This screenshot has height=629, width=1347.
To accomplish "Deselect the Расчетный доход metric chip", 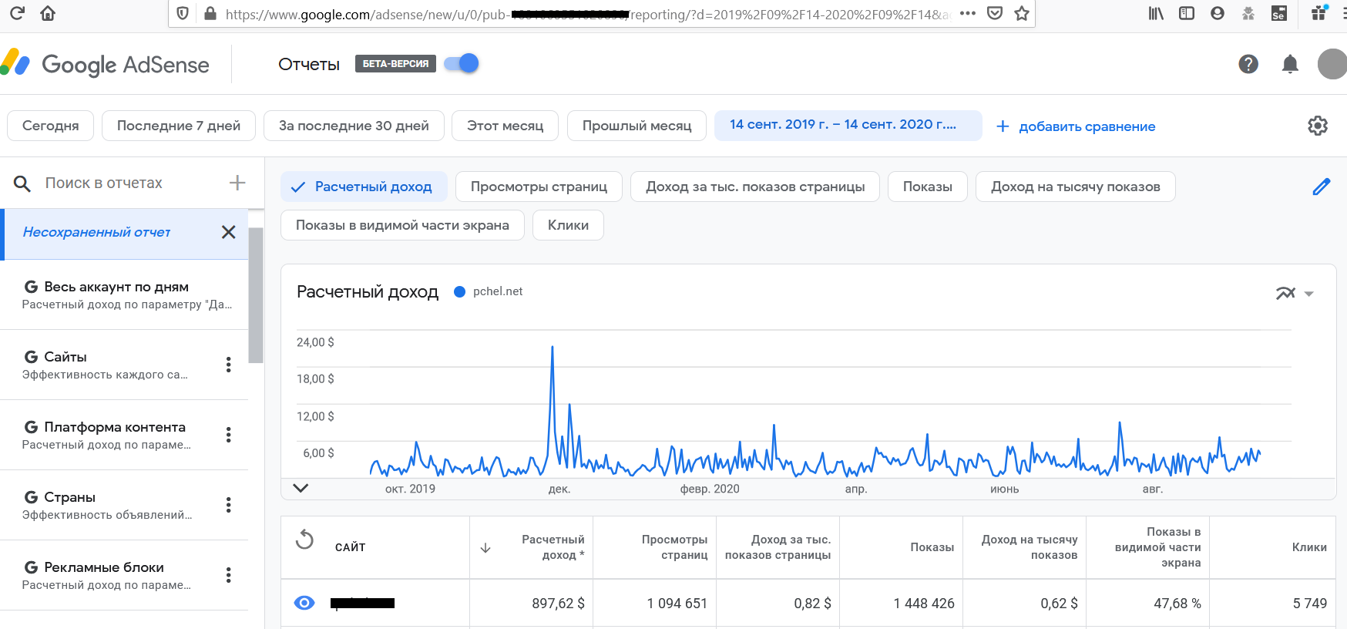I will tap(364, 187).
